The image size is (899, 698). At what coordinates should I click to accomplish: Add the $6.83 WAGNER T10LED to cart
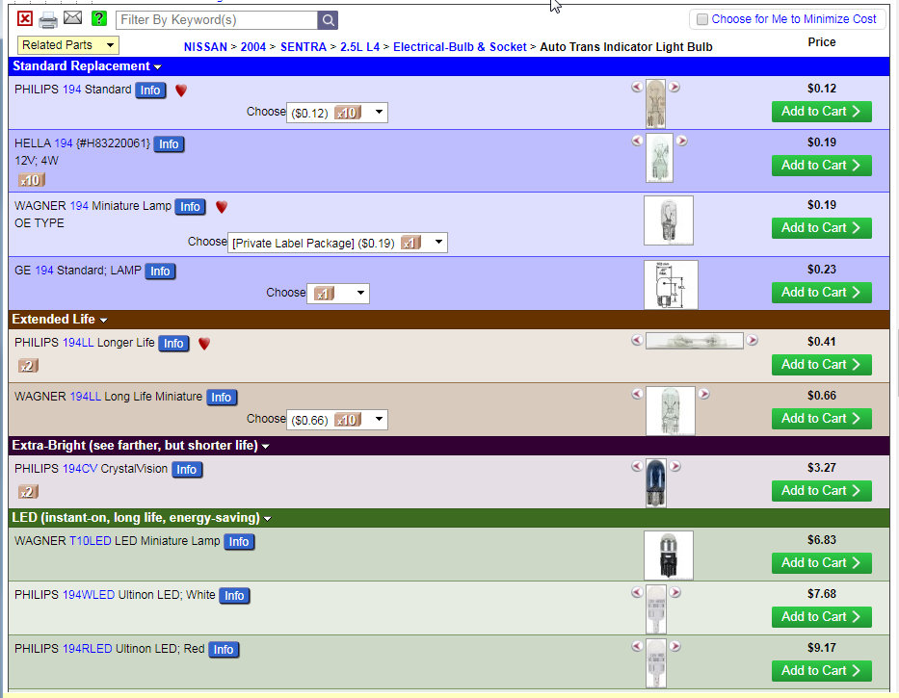coord(822,563)
